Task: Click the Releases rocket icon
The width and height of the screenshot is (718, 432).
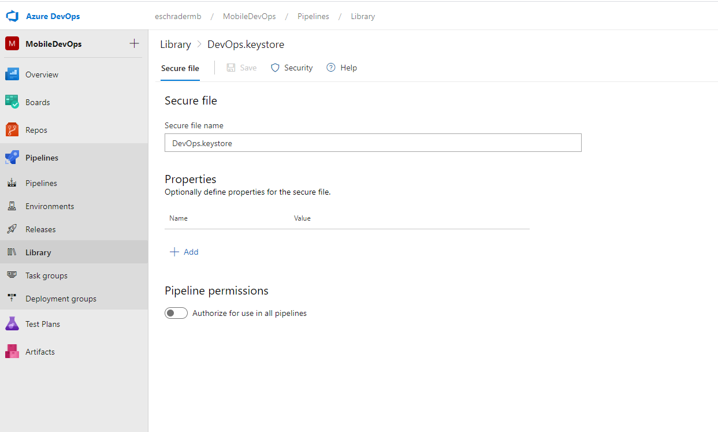Action: pos(12,229)
